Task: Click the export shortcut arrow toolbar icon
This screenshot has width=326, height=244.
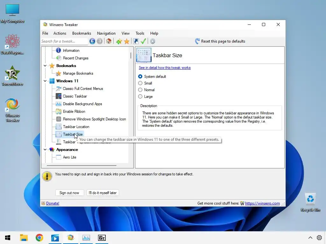Action: [136, 41]
